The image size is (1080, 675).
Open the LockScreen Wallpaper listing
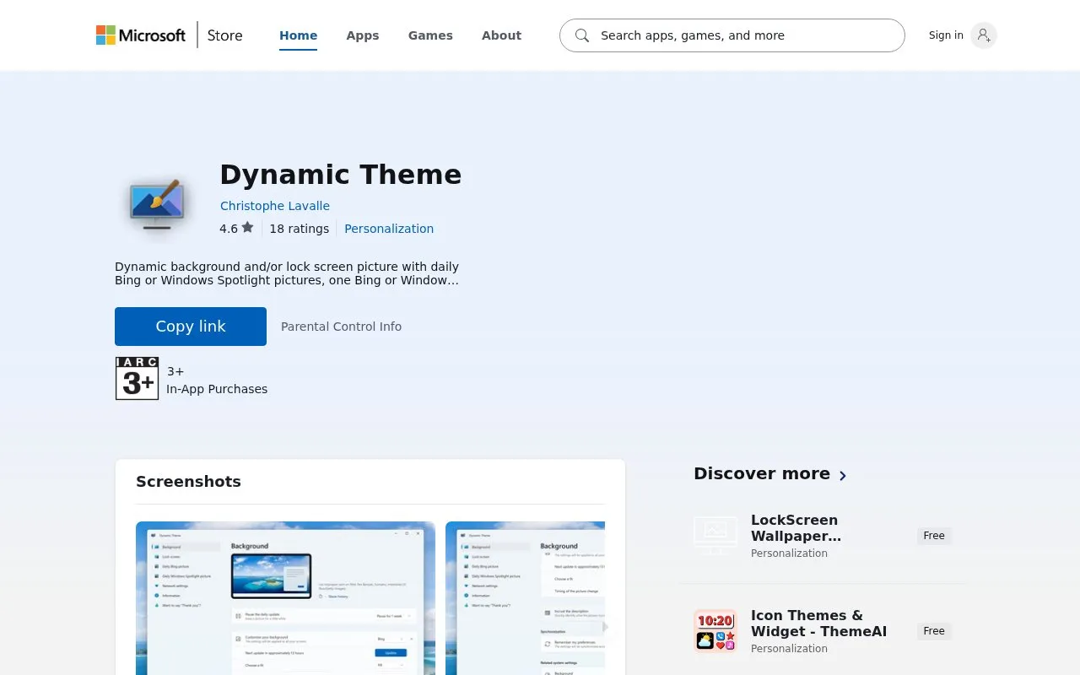[796, 528]
